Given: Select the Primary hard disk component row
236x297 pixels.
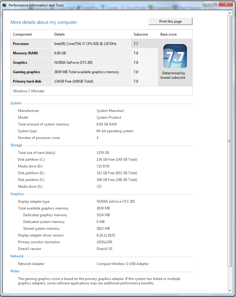Looking at the screenshot, I should tap(27, 81).
